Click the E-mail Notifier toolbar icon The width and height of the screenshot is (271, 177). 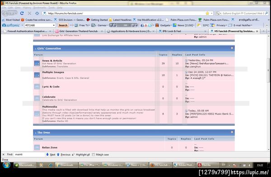coord(230,25)
